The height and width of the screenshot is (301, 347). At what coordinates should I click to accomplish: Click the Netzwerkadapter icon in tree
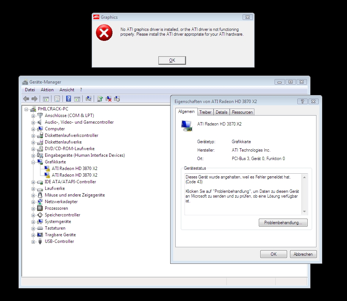(40, 202)
